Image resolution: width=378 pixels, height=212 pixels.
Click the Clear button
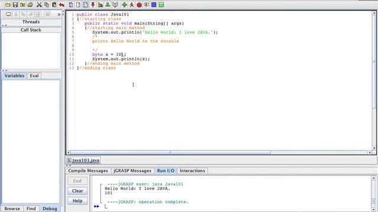click(x=77, y=191)
